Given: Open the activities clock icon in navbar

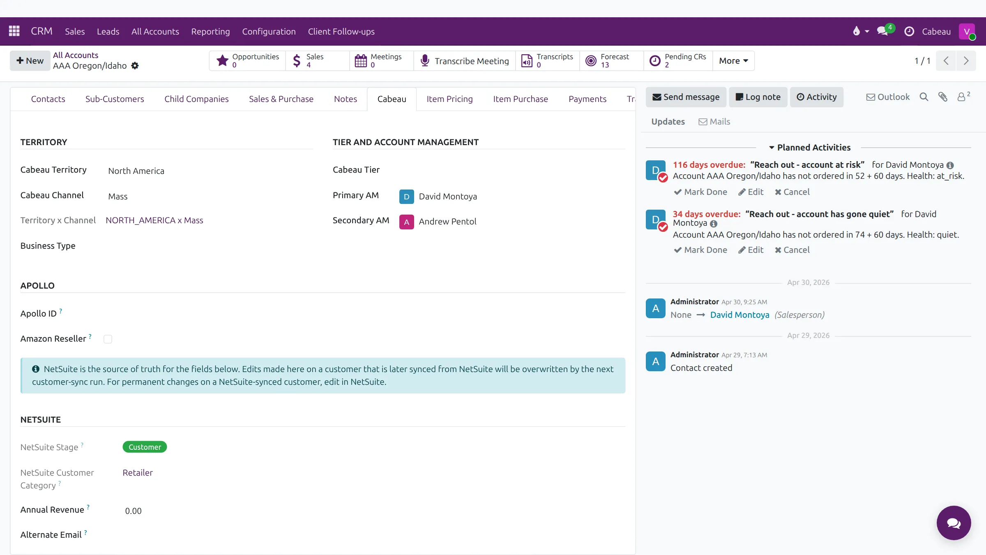Looking at the screenshot, I should pyautogui.click(x=909, y=31).
